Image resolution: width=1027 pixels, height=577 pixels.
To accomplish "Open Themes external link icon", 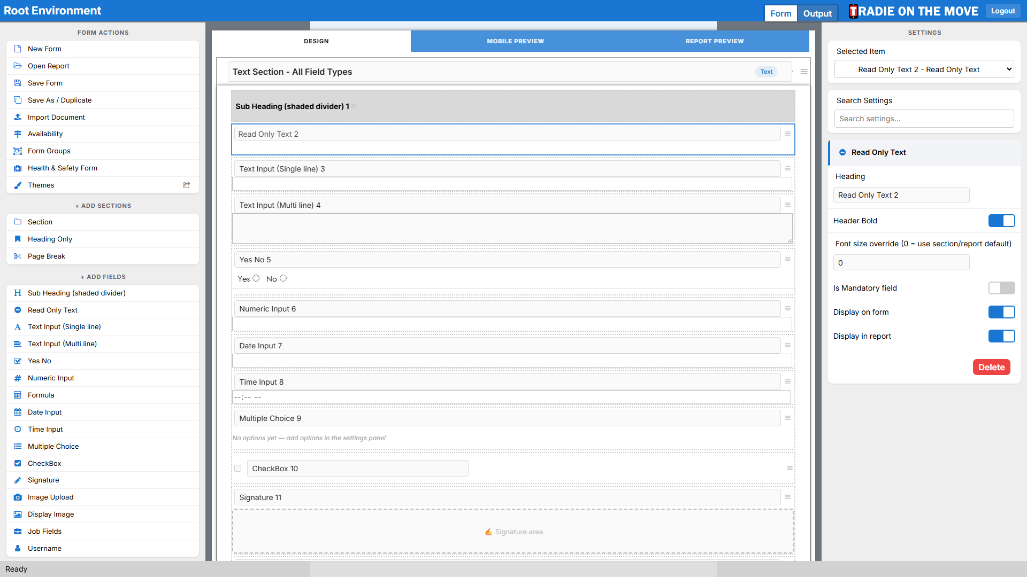I will pos(187,185).
